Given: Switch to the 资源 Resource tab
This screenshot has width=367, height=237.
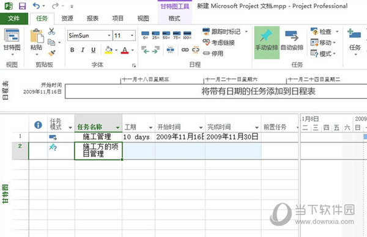Looking at the screenshot, I should pyautogui.click(x=67, y=18).
